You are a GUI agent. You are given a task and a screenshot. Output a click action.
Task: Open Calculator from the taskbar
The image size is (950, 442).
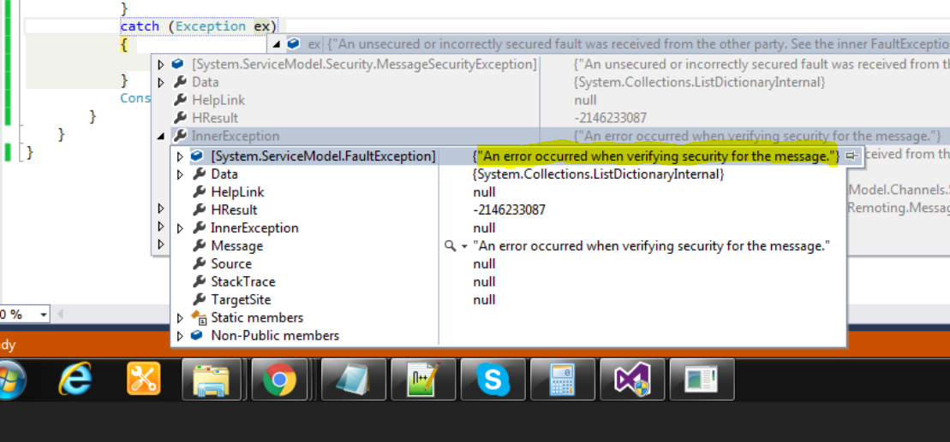coord(562,379)
